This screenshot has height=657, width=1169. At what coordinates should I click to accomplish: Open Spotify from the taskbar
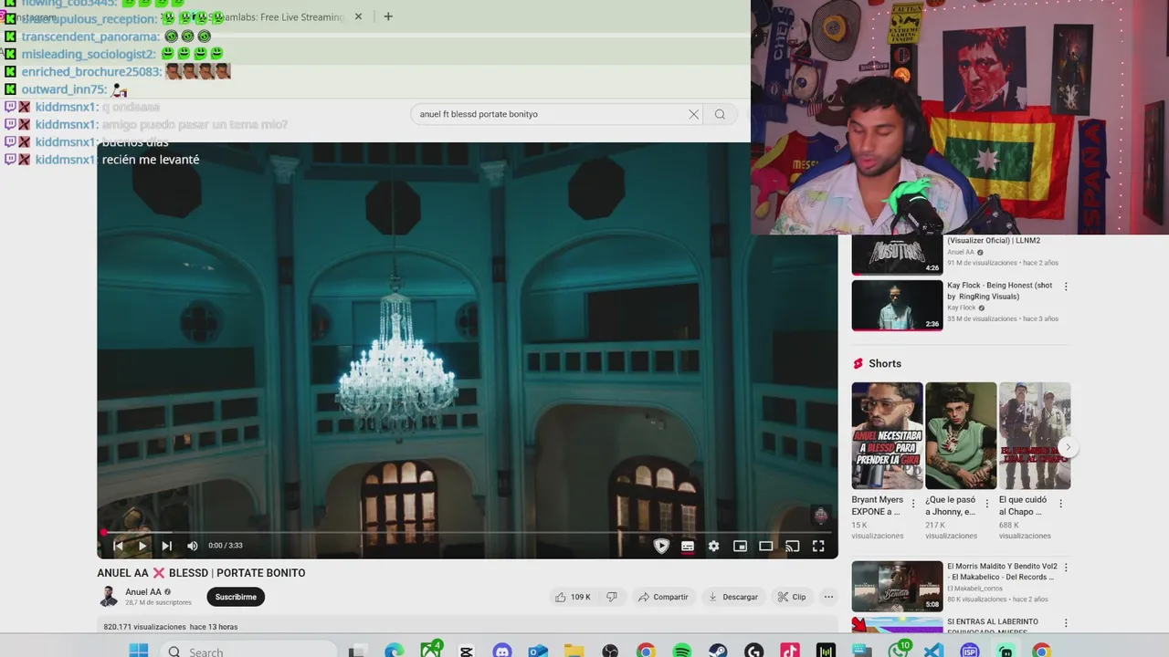(x=681, y=651)
